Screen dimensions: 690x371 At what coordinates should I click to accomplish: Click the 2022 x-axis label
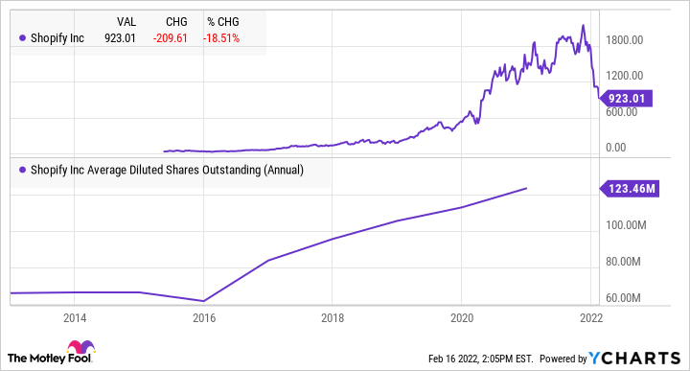tap(591, 318)
